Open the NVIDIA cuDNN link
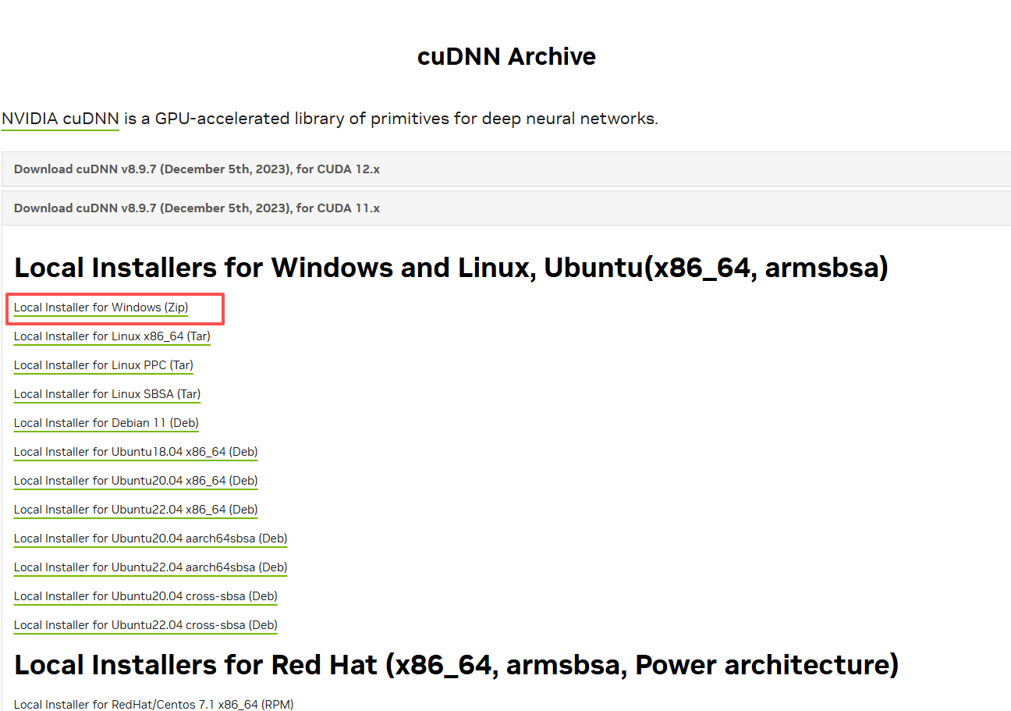 [x=60, y=119]
